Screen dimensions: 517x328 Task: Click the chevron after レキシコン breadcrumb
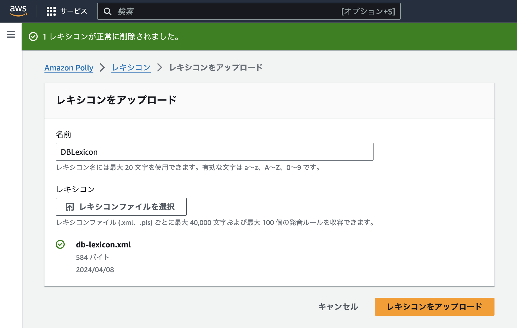coord(159,68)
